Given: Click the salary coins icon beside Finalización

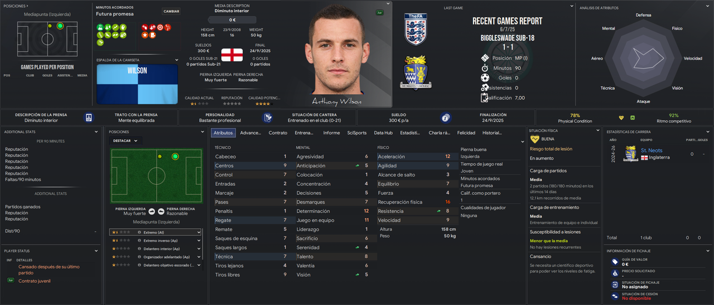Looking at the screenshot, I should point(445,117).
